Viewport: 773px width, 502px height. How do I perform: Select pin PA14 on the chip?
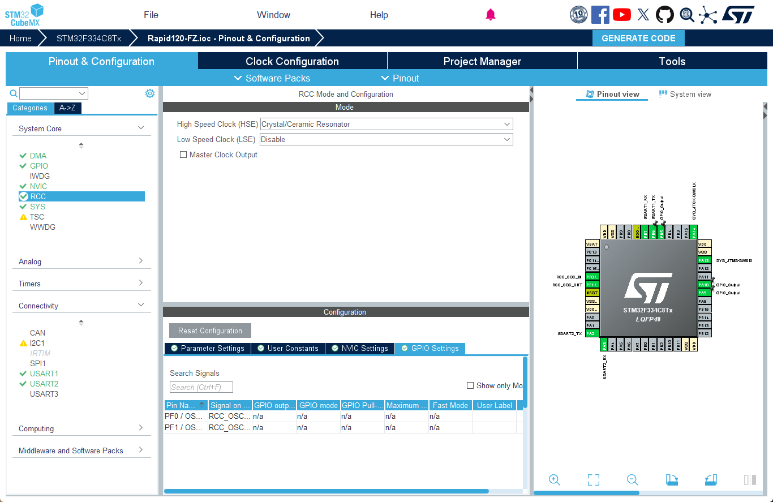pos(694,232)
